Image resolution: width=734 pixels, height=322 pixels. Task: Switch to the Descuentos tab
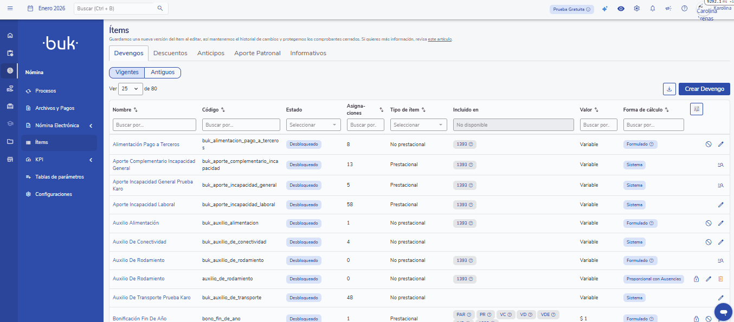[x=170, y=53]
